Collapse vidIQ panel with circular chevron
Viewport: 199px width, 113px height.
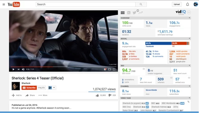tap(189, 12)
